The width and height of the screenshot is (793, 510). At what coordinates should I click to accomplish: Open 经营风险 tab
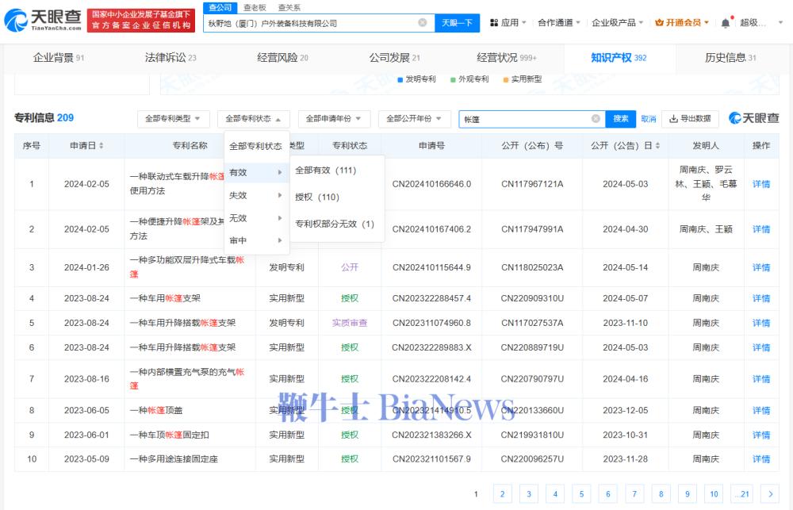(x=283, y=58)
